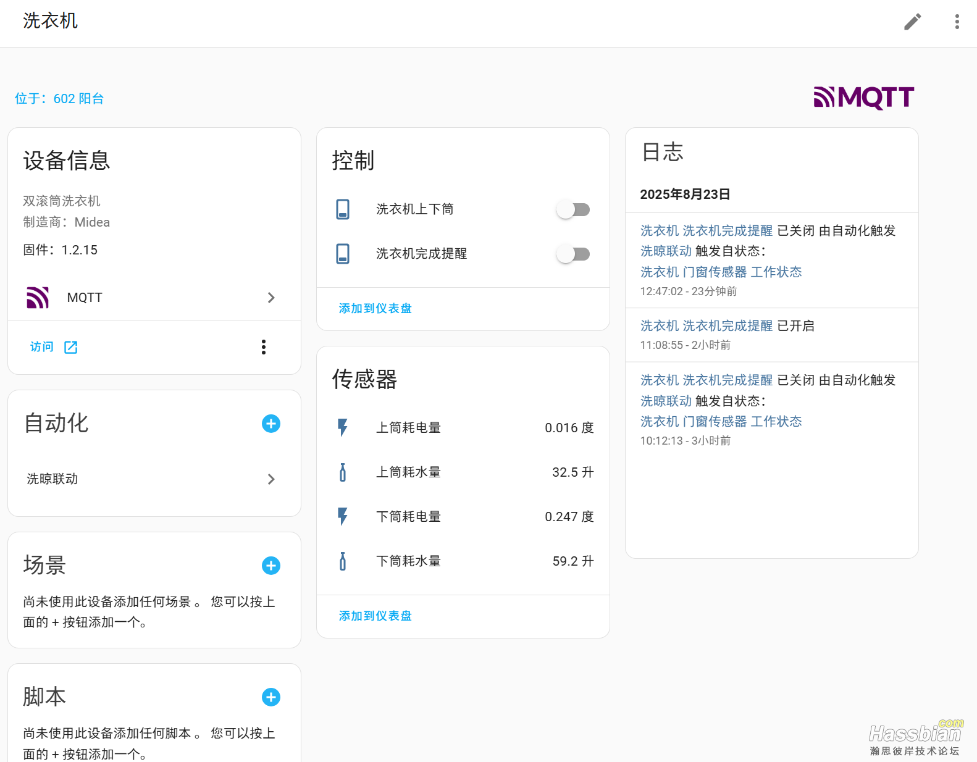Open the top-right overflow menu
977x762 pixels.
(957, 22)
